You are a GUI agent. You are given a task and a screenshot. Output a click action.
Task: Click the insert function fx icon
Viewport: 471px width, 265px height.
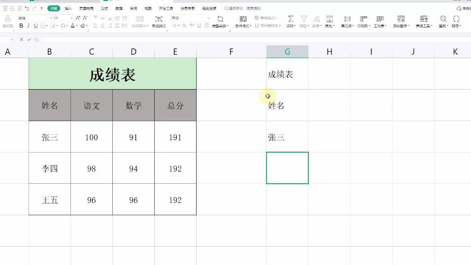tap(36, 39)
